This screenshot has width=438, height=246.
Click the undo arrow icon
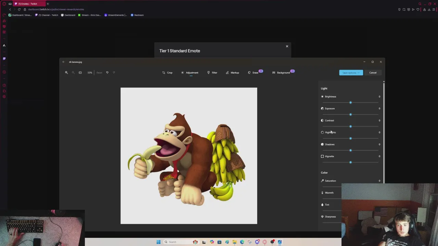pos(107,72)
